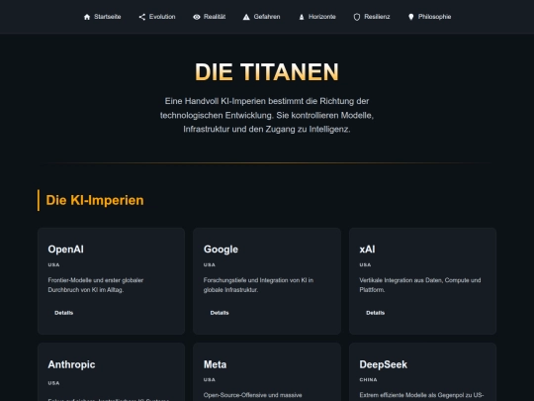Select the Meta card heading
This screenshot has width=534, height=401.
[215, 364]
